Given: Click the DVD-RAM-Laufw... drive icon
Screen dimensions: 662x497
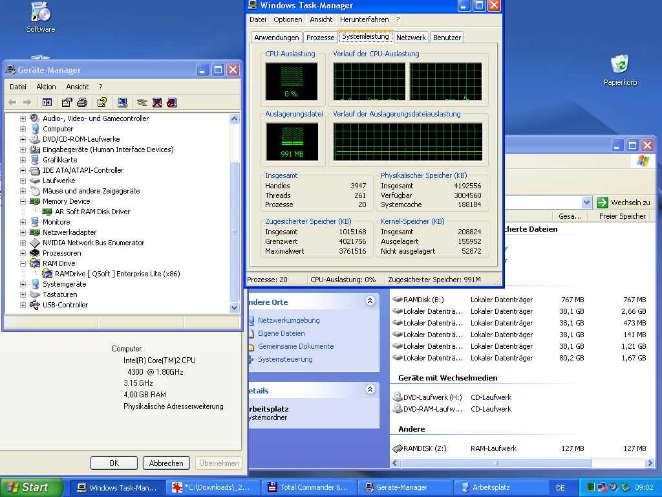Looking at the screenshot, I should (x=397, y=408).
